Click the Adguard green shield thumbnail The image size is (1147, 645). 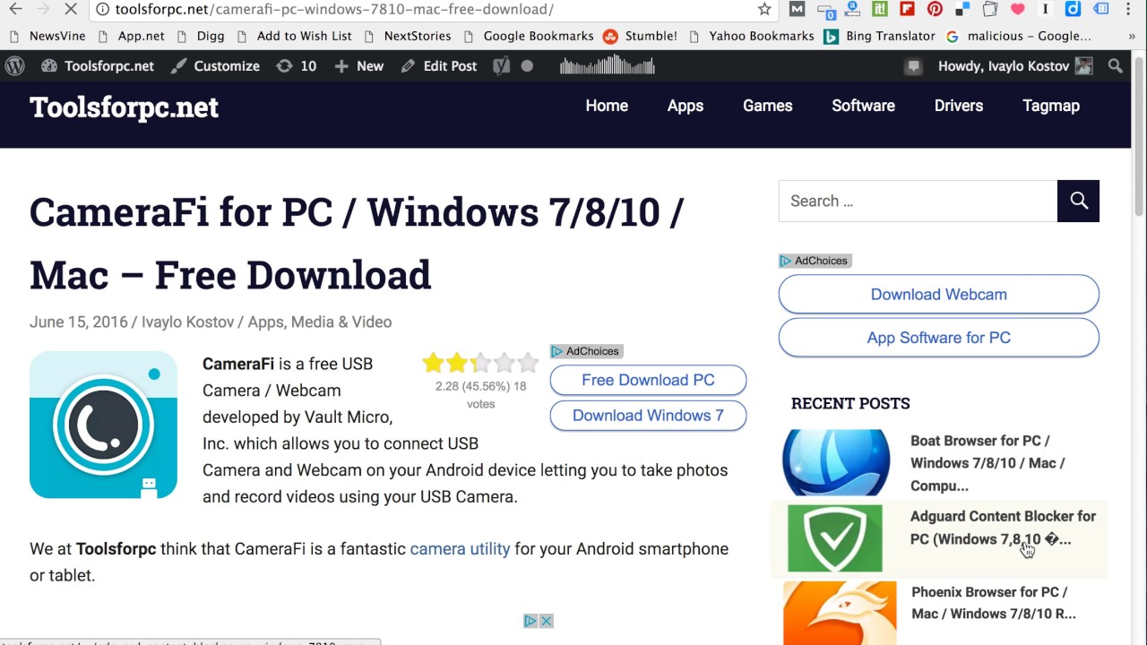(x=835, y=537)
